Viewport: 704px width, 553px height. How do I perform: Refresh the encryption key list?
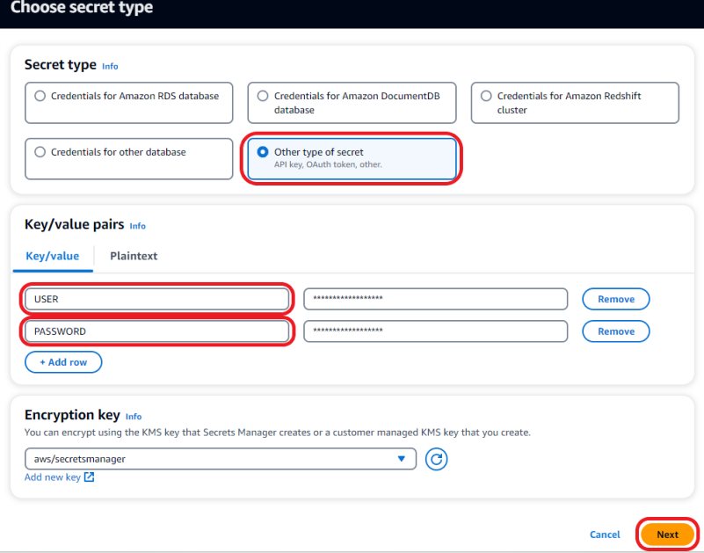pyautogui.click(x=436, y=458)
